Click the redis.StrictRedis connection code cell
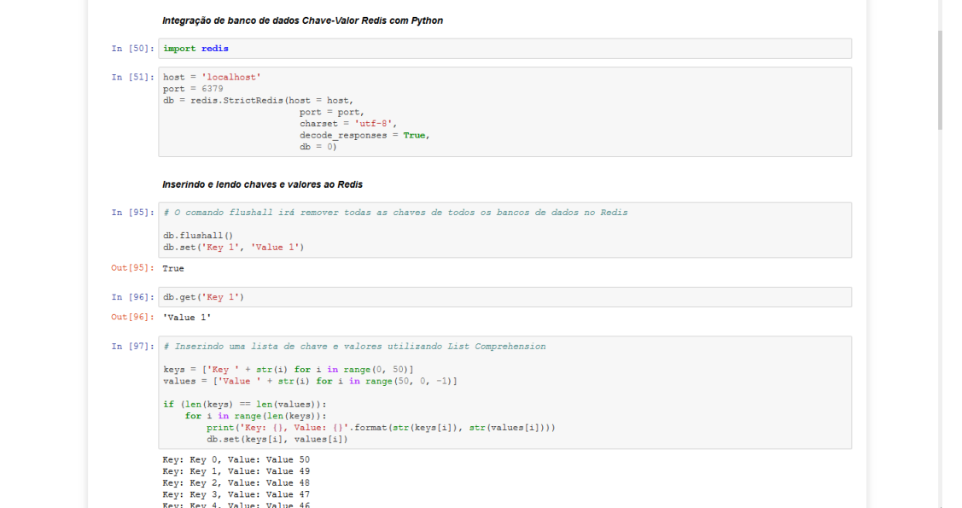Viewport: 962px width, 508px height. click(505, 112)
